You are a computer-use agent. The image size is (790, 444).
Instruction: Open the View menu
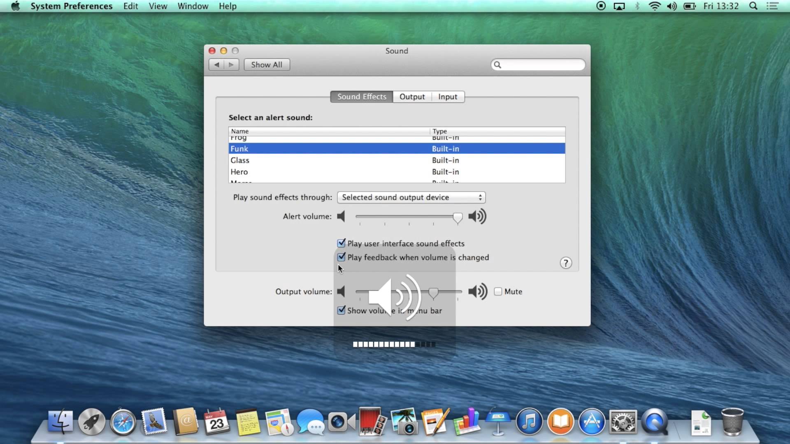(158, 6)
